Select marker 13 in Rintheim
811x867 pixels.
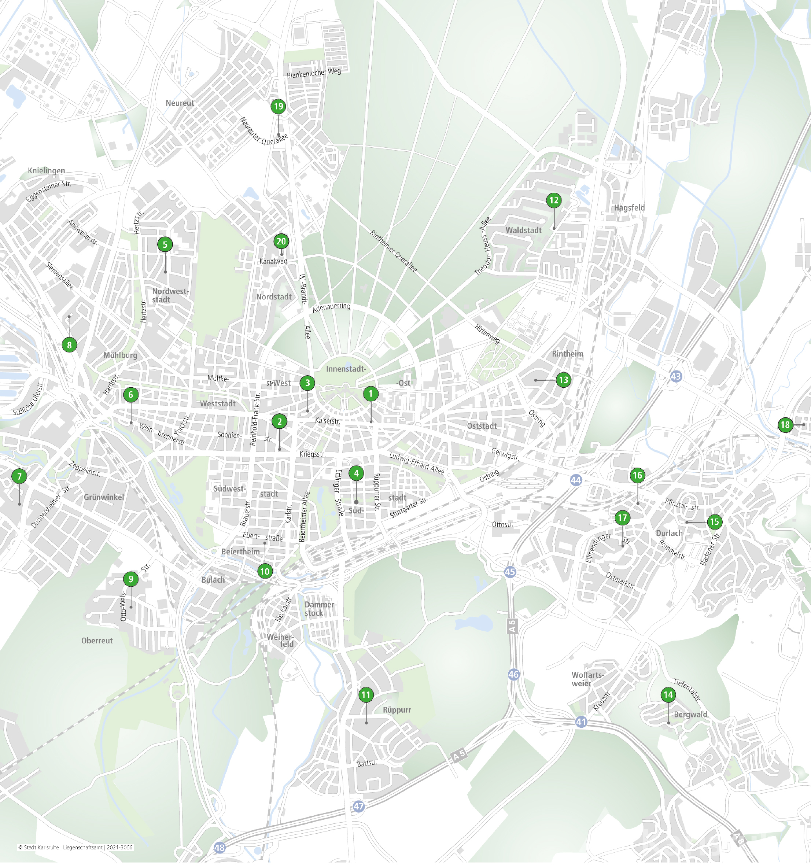[x=563, y=380]
